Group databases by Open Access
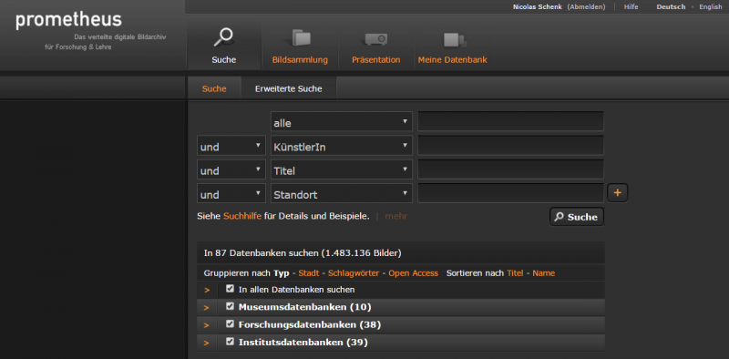Viewport: 729px width, 359px height. 414,273
